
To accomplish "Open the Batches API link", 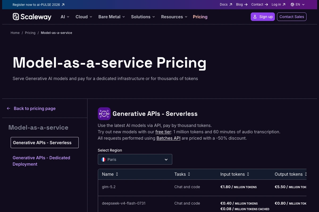I will (169, 138).
